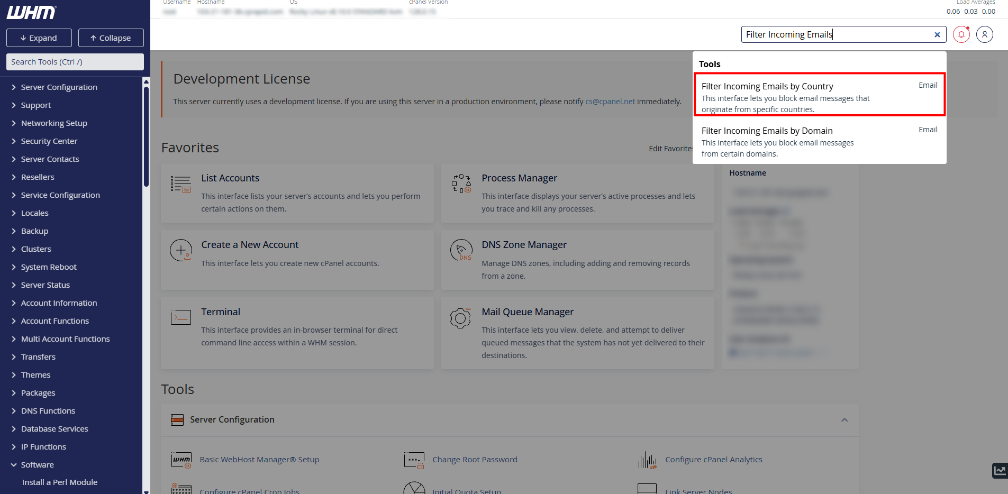This screenshot has width=1008, height=494.
Task: Click the Server Configuration section icon
Action: (x=177, y=420)
